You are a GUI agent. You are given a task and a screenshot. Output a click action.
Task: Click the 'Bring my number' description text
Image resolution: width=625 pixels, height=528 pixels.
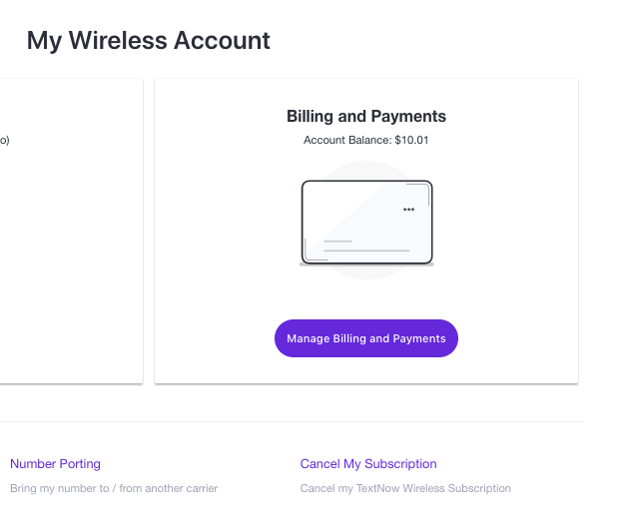click(114, 489)
